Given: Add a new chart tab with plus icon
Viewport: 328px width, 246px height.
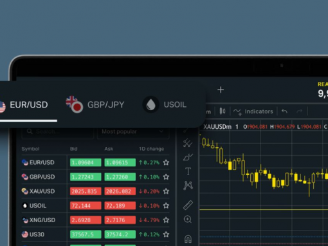Looking at the screenshot, I should pos(221,90).
